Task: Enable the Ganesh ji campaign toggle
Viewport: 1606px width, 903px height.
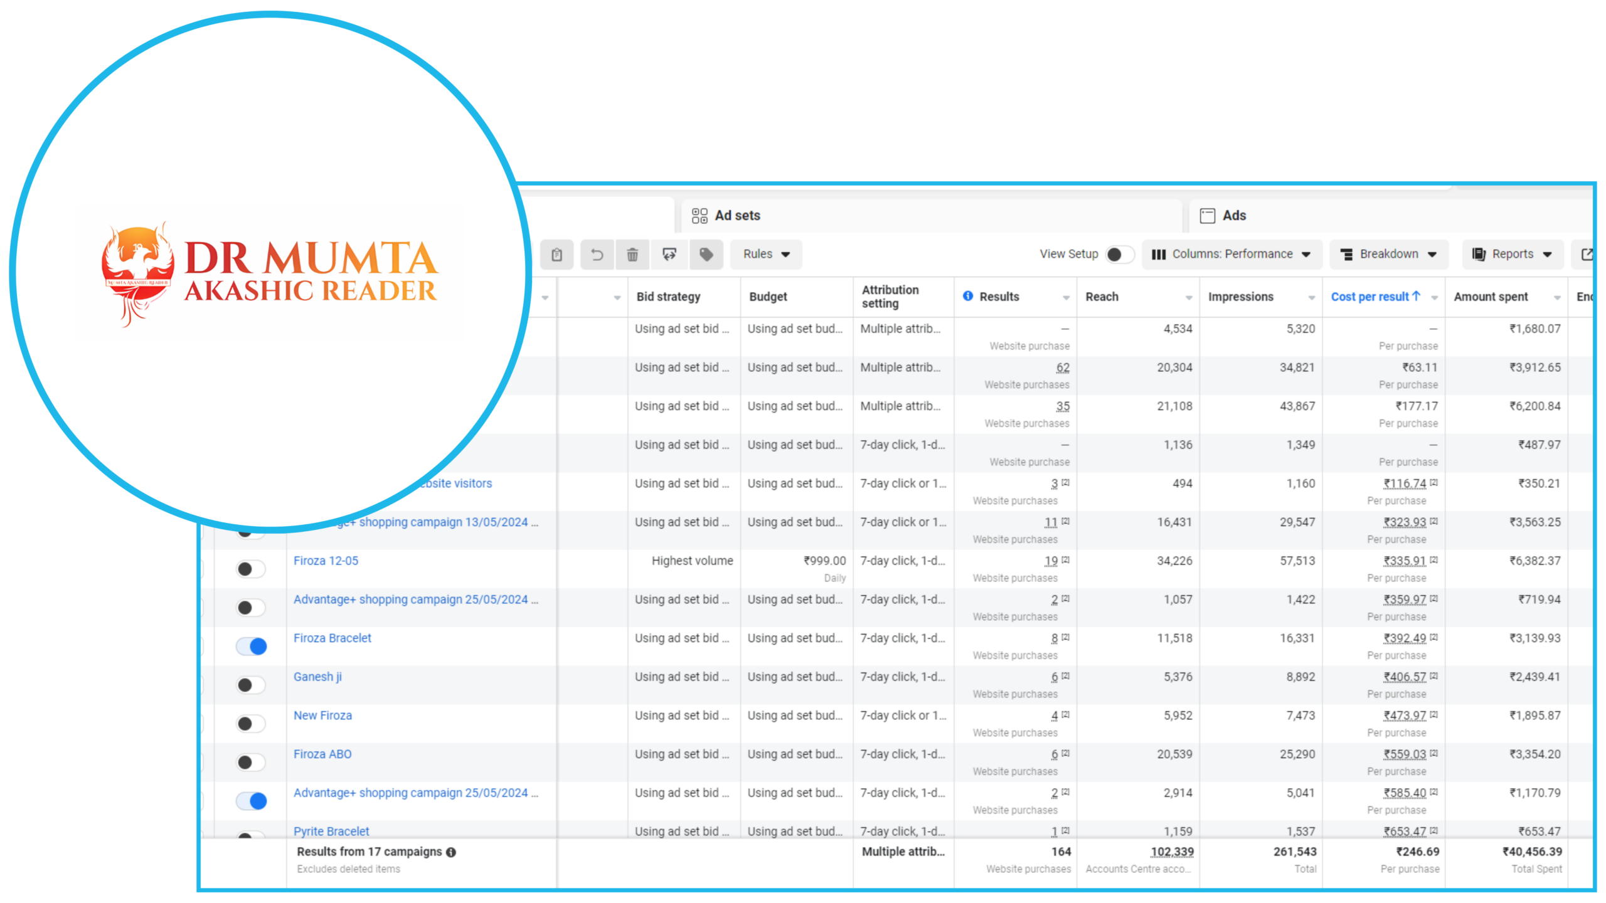Action: tap(252, 685)
